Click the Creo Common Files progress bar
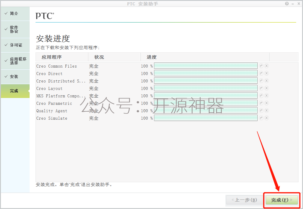The width and height of the screenshot is (303, 209). coord(206,66)
